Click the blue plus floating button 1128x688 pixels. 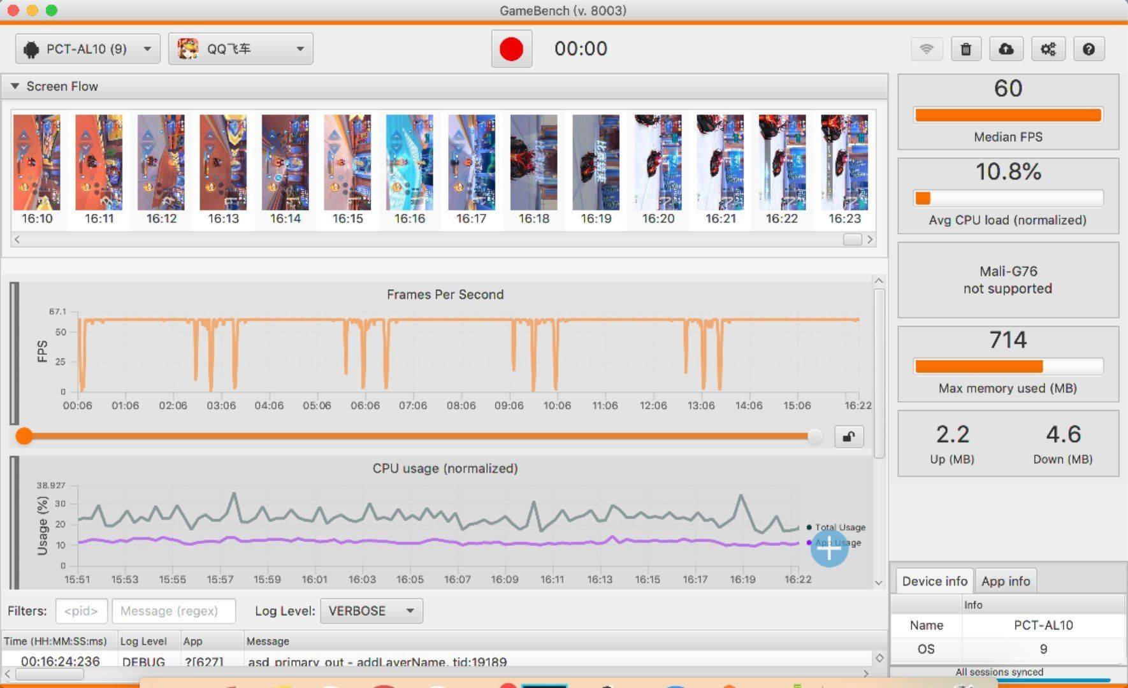pyautogui.click(x=829, y=548)
